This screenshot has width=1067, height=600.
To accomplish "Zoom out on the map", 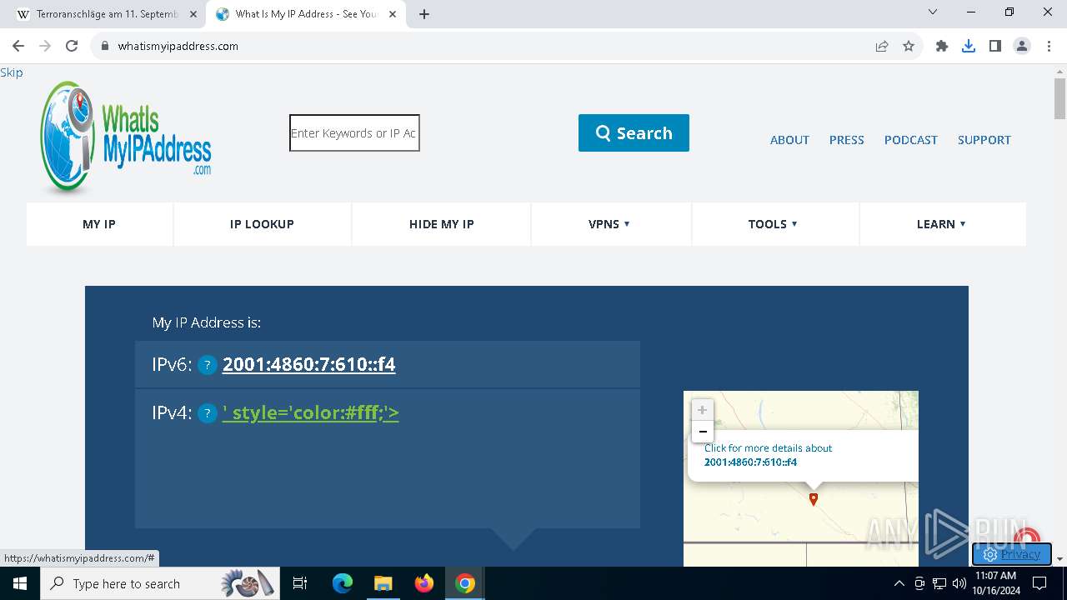I will (x=702, y=432).
